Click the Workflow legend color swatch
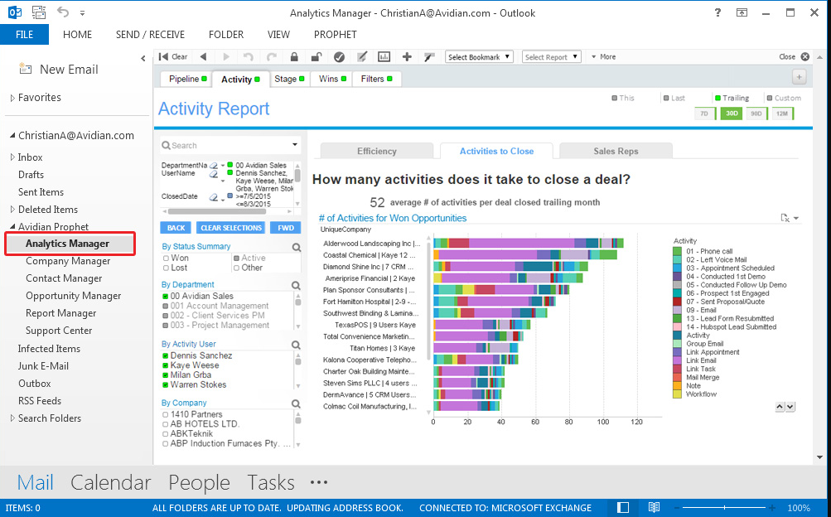831x517 pixels. 677,394
